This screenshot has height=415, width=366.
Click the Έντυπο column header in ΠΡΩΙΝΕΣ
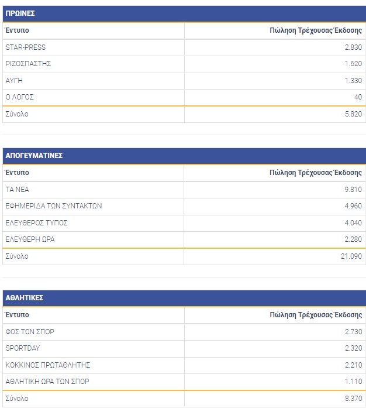[x=17, y=30]
